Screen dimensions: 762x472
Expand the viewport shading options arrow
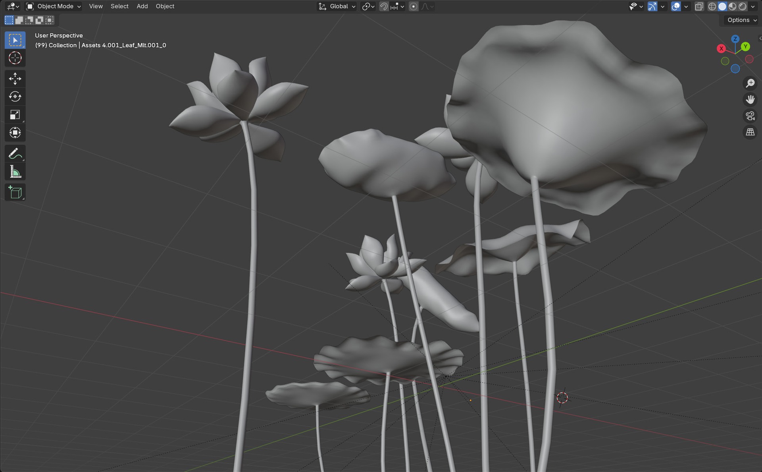click(x=753, y=6)
